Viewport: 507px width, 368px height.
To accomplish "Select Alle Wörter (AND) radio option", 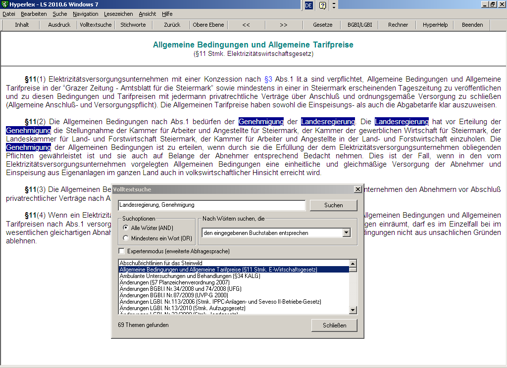I will point(149,228).
